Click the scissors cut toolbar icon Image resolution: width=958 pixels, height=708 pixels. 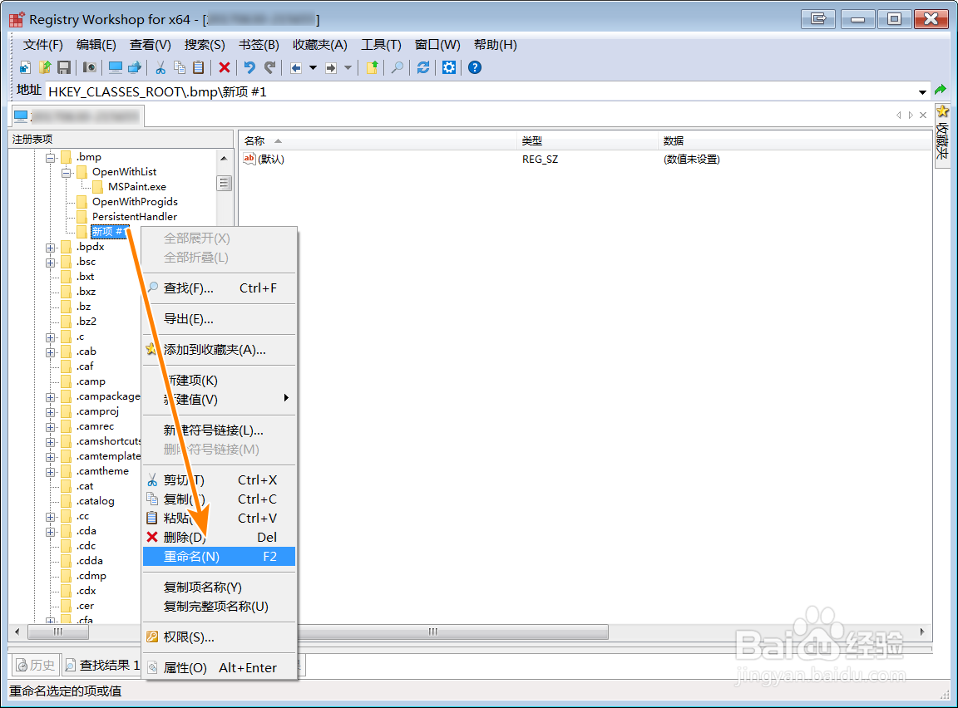[160, 68]
